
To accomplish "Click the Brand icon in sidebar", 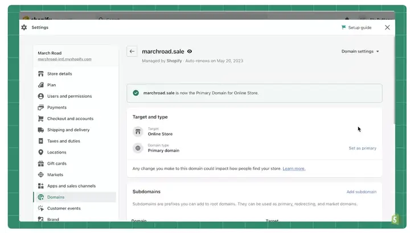I will click(41, 219).
